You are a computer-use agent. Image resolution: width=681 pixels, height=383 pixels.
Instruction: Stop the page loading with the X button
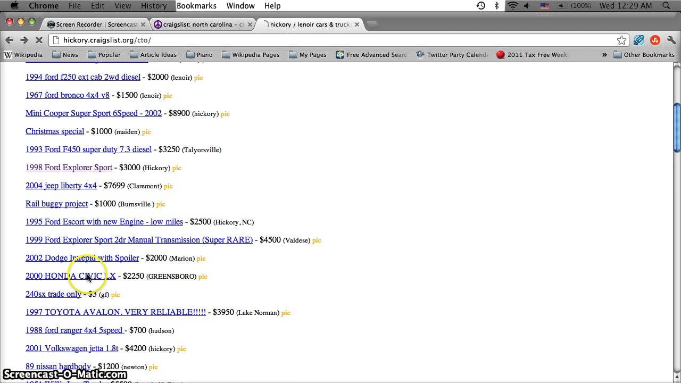(39, 40)
